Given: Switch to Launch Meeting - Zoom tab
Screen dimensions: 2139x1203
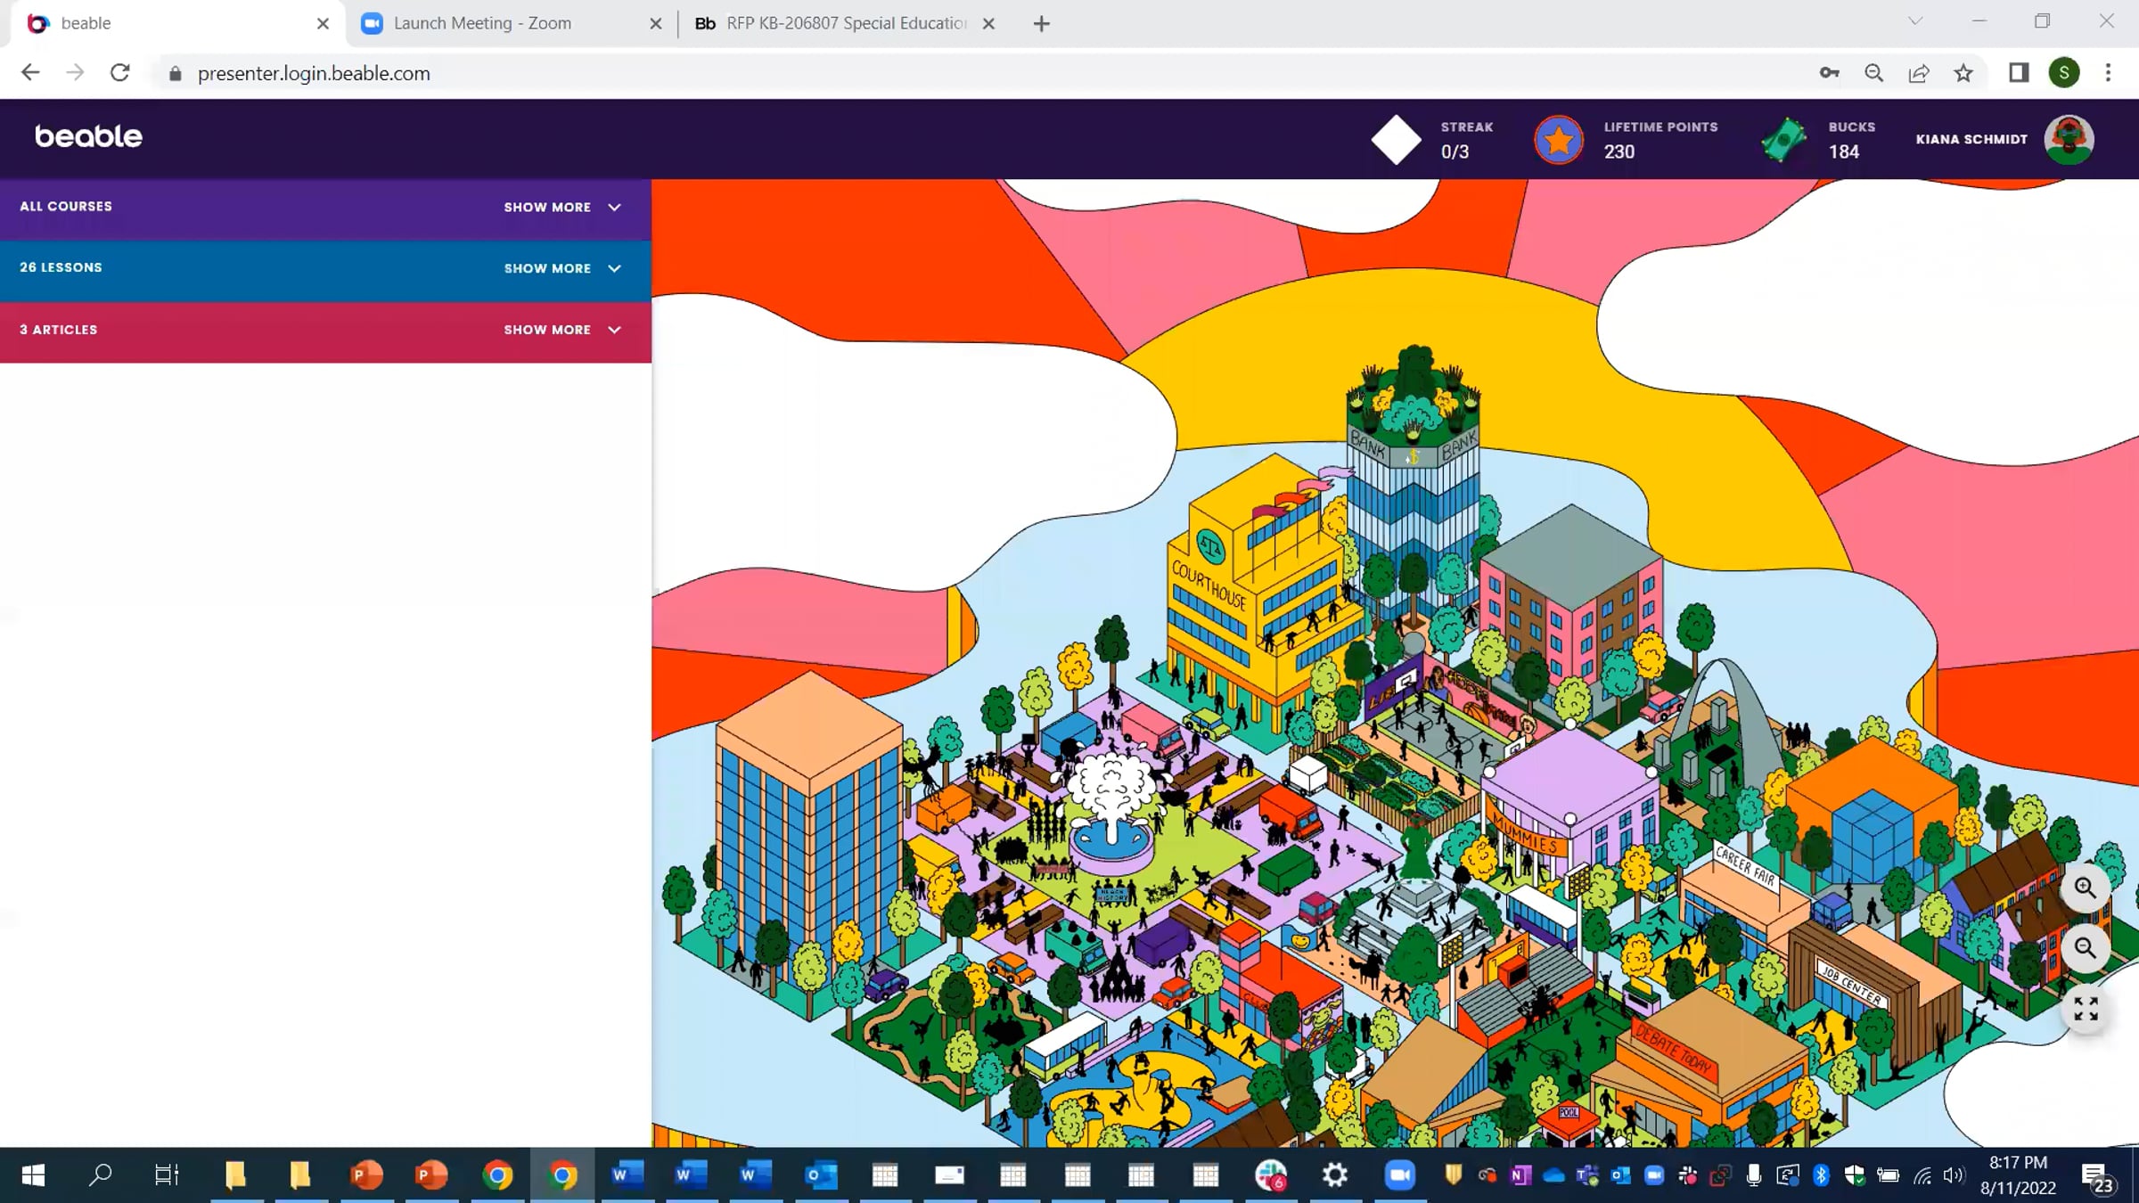Looking at the screenshot, I should (x=482, y=23).
